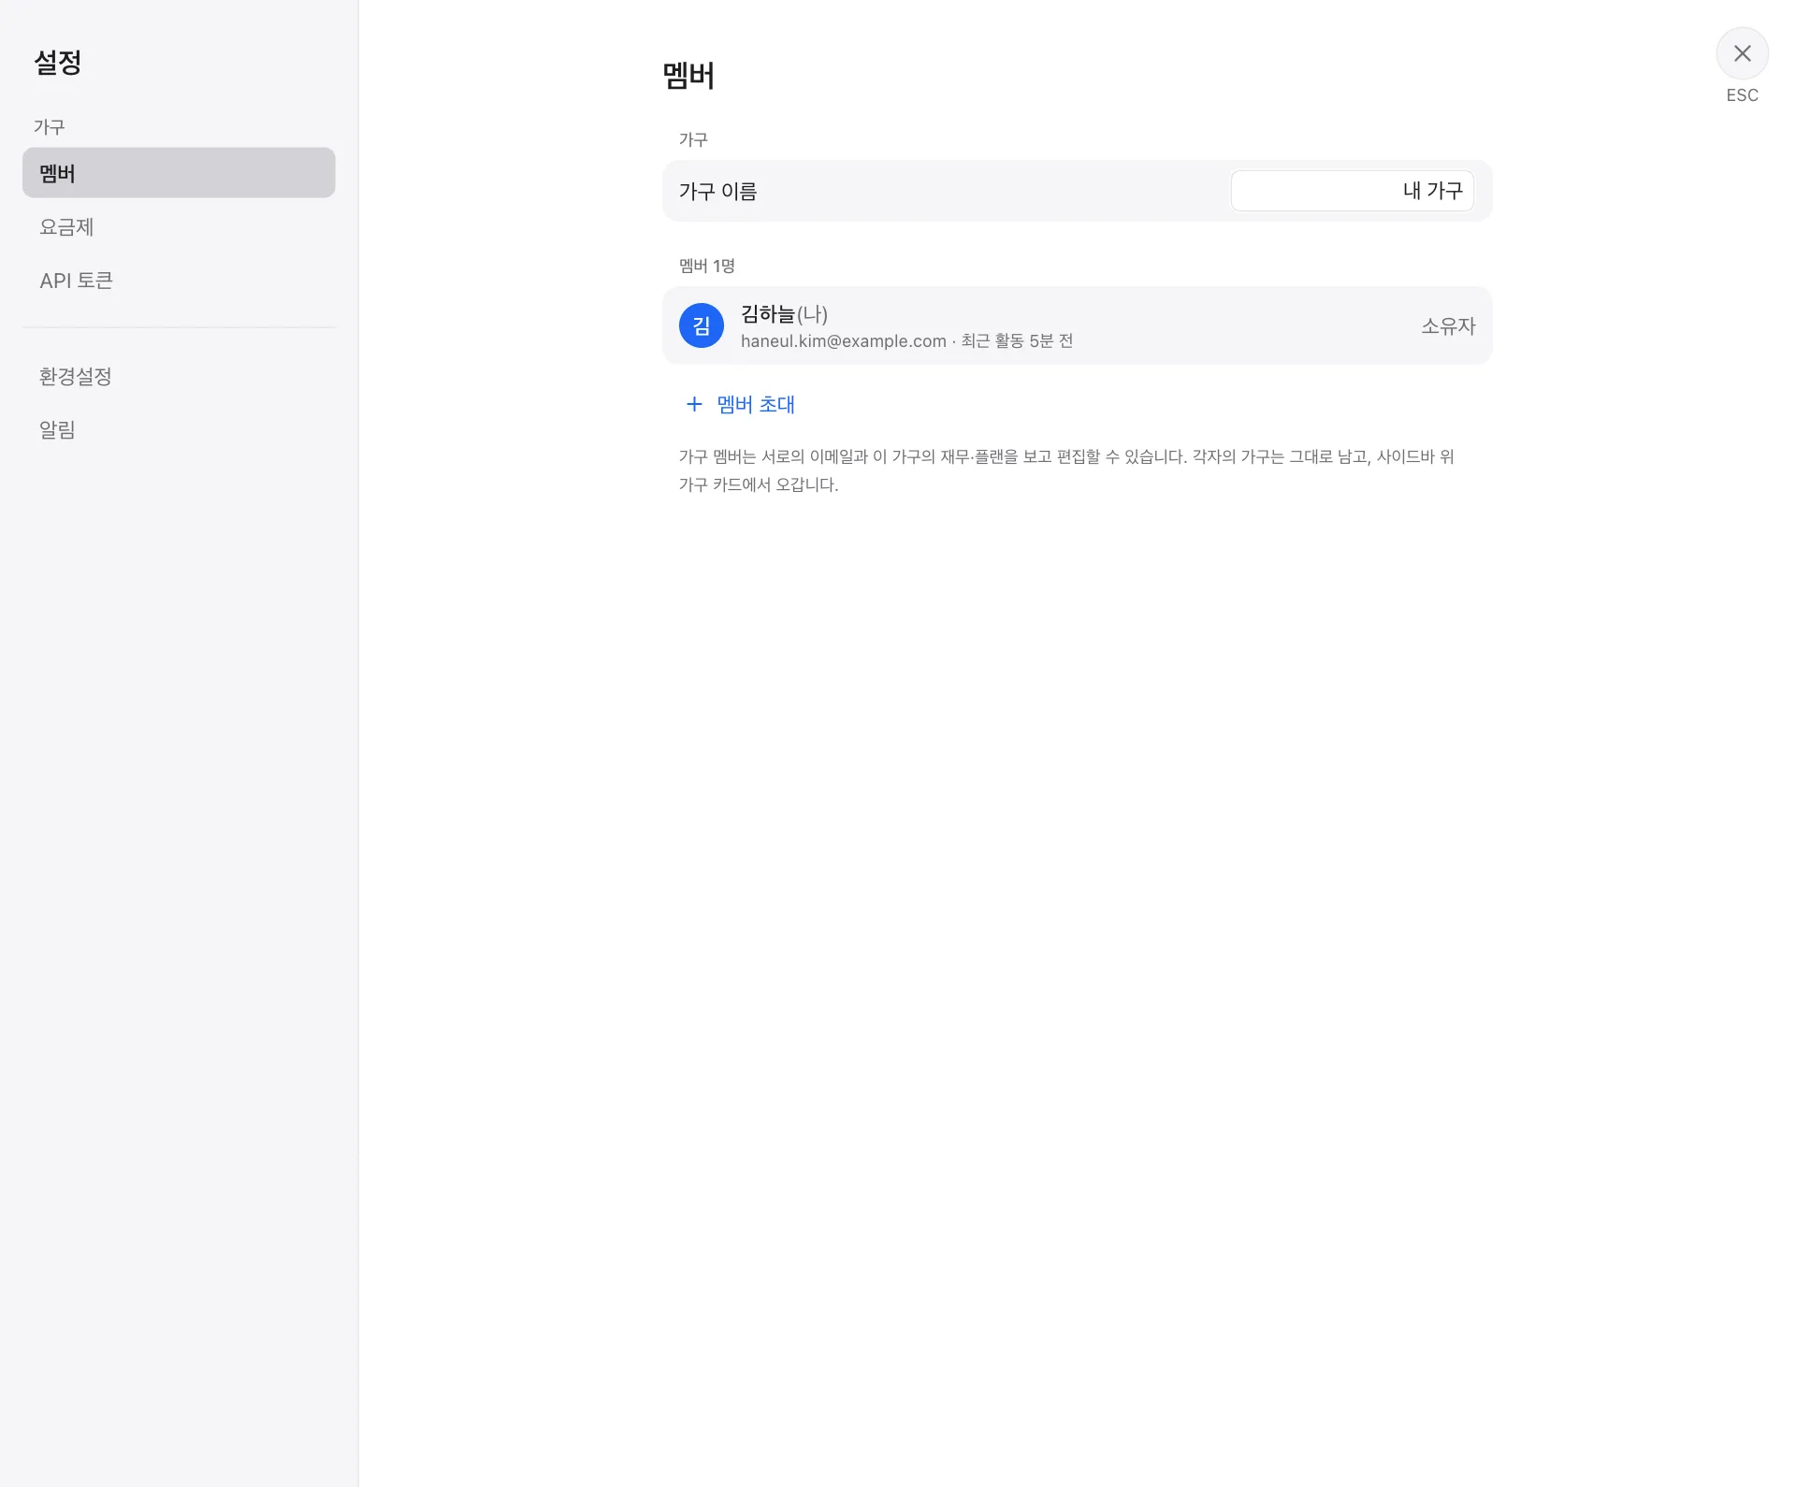This screenshot has height=1487, width=1796.
Task: Edit the 가구 이름 input field
Action: pos(1352,191)
